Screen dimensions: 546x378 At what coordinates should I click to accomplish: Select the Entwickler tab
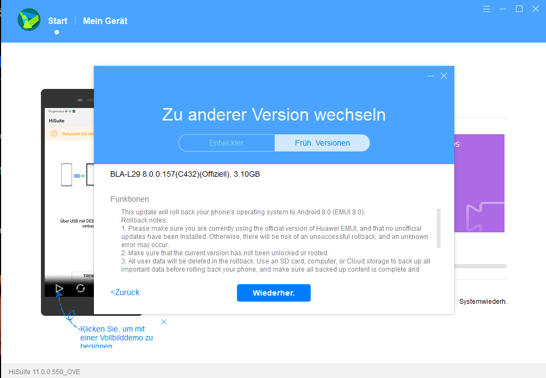(x=227, y=143)
